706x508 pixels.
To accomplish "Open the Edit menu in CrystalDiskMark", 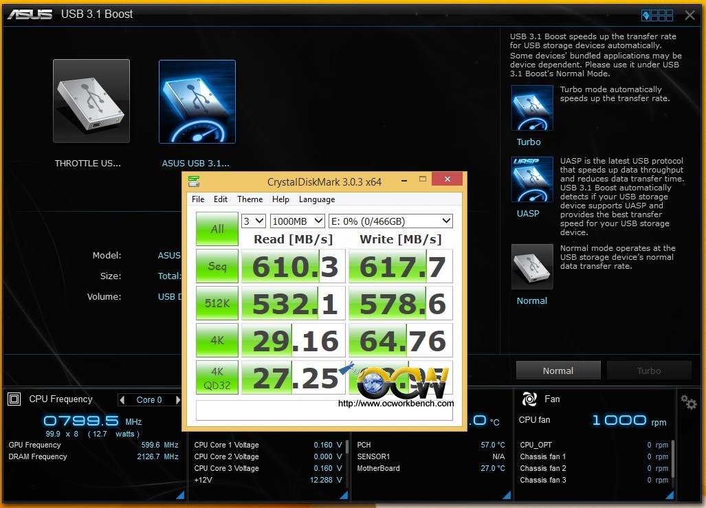I will [x=220, y=199].
